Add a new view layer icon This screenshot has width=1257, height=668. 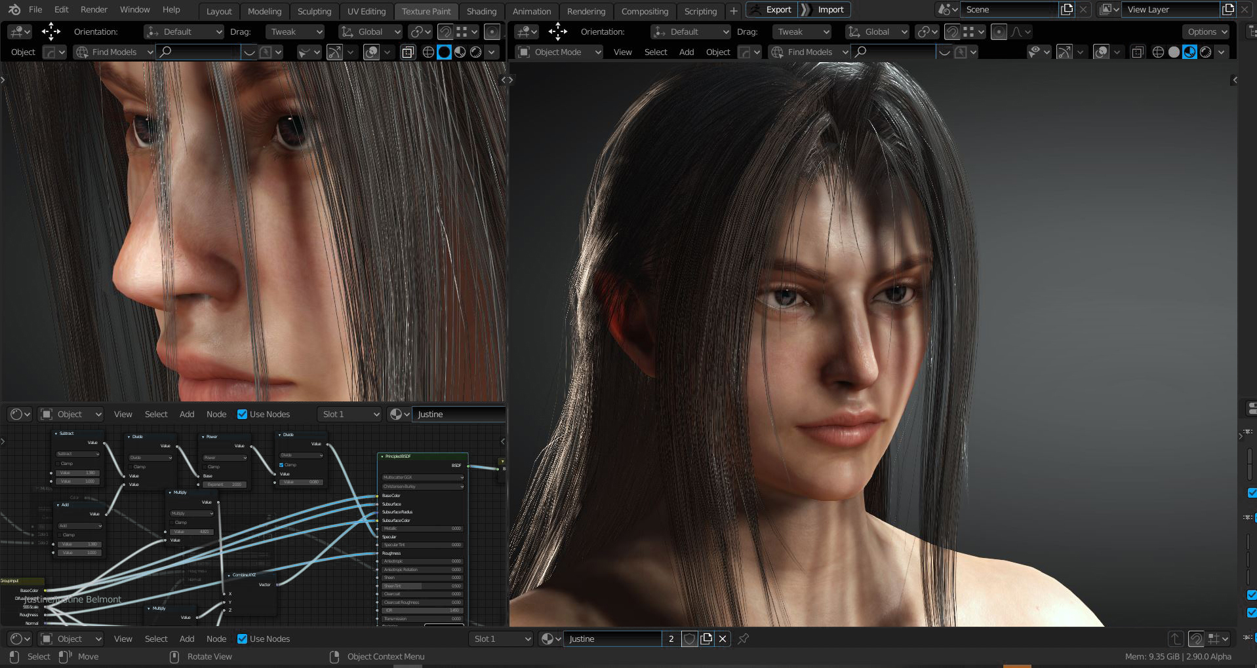pyautogui.click(x=1228, y=10)
